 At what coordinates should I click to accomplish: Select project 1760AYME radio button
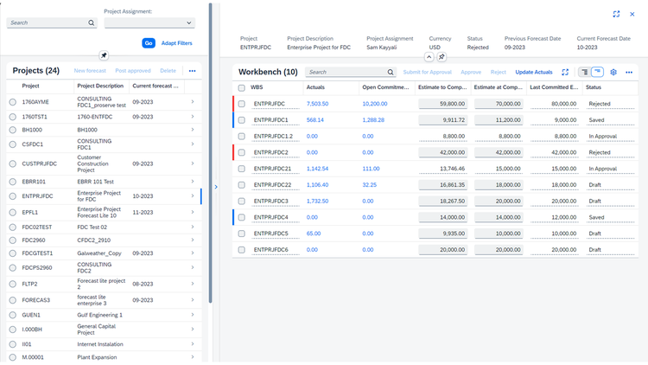[13, 102]
